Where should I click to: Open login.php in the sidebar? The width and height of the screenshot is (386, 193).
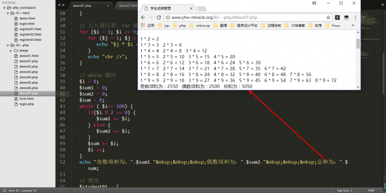click(x=27, y=103)
